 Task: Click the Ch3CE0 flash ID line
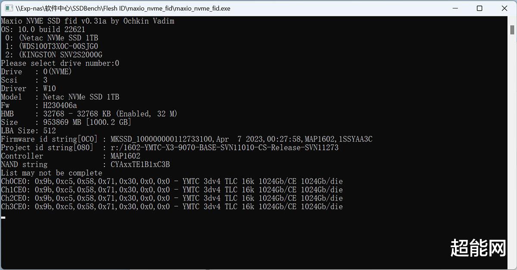[172, 207]
